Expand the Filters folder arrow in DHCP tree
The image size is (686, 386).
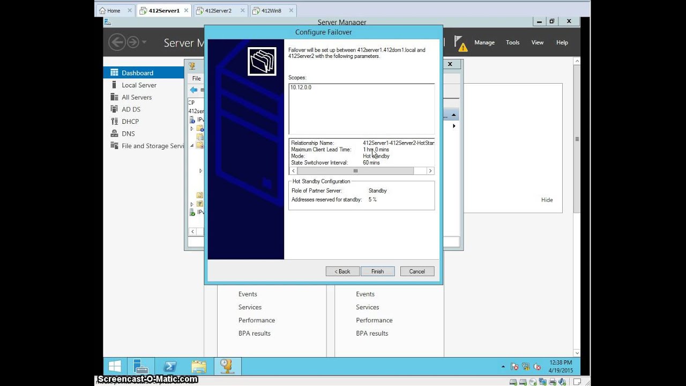pos(192,204)
